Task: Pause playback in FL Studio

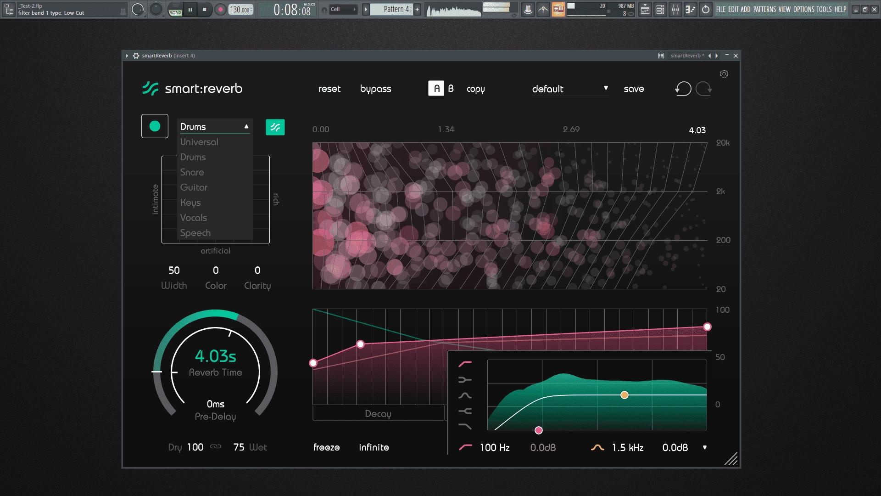Action: coord(190,9)
